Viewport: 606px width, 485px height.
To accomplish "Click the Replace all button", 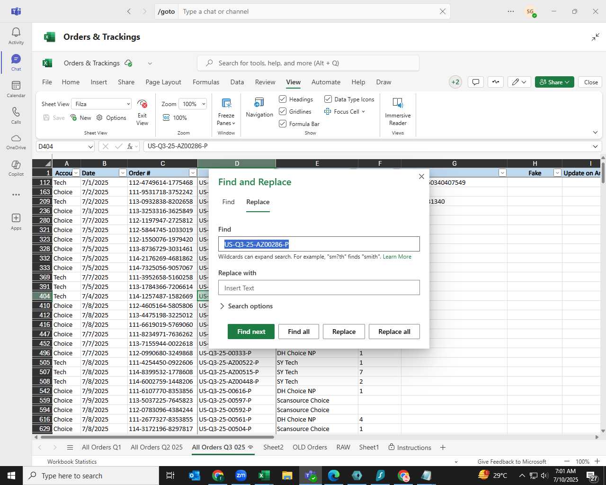I will pos(394,332).
